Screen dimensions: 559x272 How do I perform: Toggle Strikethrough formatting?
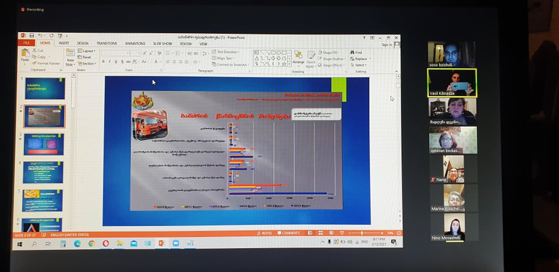click(128, 62)
